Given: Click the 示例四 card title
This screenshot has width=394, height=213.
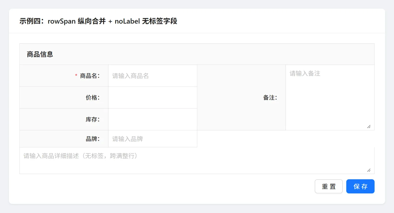Looking at the screenshot, I should 98,21.
